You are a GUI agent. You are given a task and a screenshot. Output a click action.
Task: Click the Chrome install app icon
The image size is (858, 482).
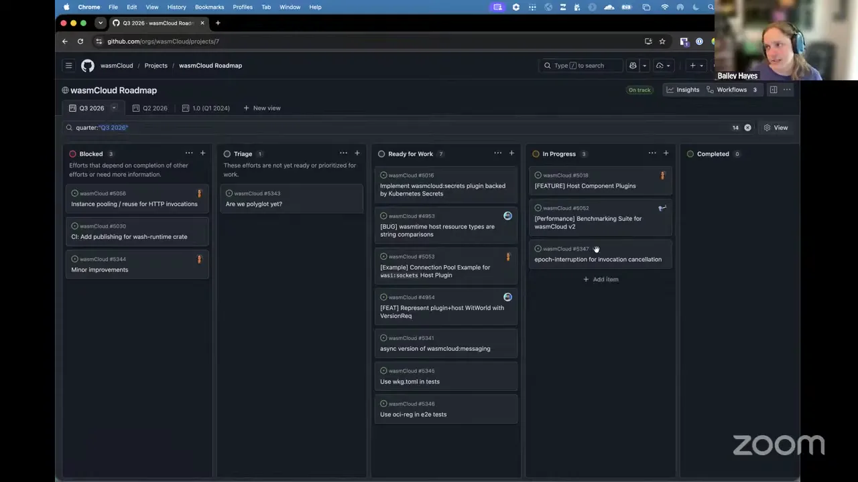[648, 42]
